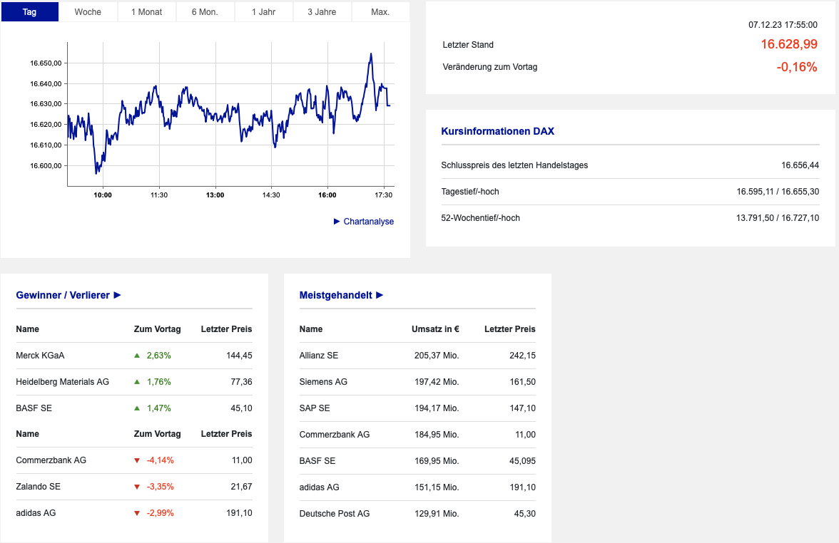Click red down arrow beside adidas AG
The height and width of the screenshot is (543, 839).
[x=137, y=513]
